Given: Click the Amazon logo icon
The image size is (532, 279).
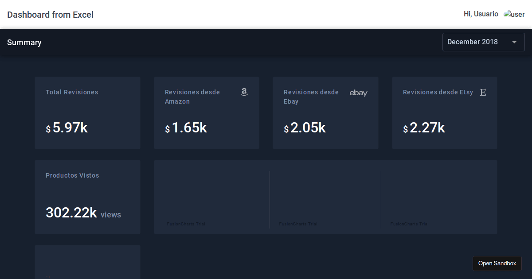Looking at the screenshot, I should tap(244, 92).
